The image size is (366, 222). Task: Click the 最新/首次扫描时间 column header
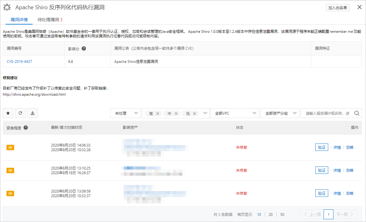[x=66, y=128]
